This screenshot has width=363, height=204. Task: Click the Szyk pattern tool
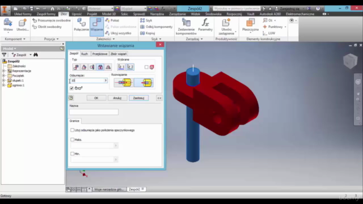[x=146, y=20]
